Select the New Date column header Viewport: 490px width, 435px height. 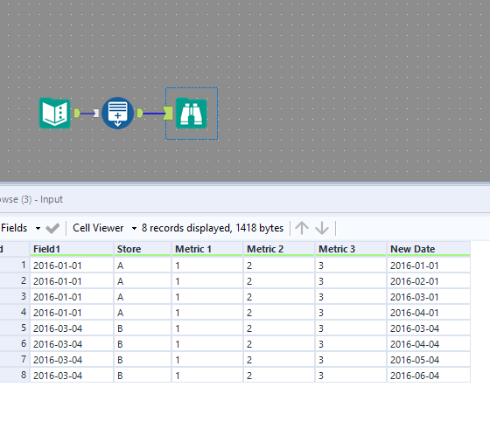[x=429, y=249]
